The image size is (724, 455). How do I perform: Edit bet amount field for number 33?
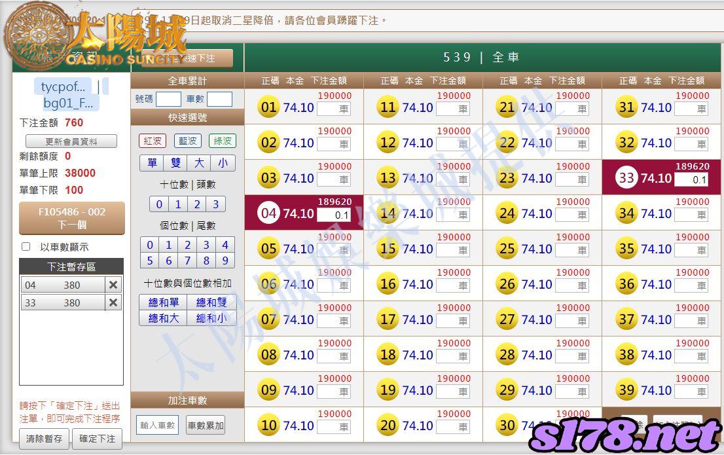click(691, 179)
